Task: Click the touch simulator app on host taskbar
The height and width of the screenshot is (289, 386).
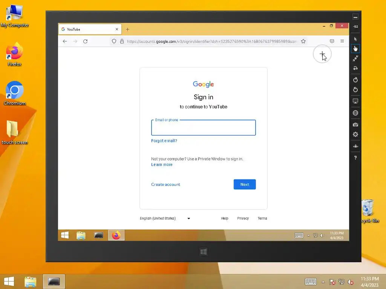Action: 54,281
